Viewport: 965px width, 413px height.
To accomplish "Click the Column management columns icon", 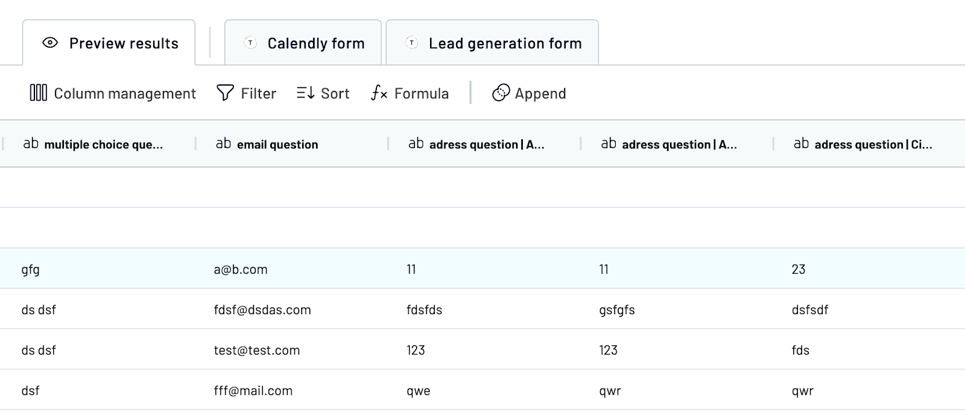I will pyautogui.click(x=38, y=93).
